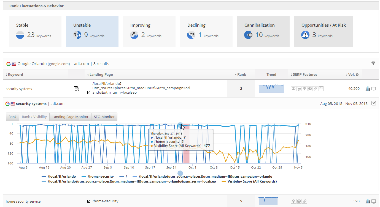Click the range slider handle below chart
Screen dimensions: 380x207
coord(180,173)
